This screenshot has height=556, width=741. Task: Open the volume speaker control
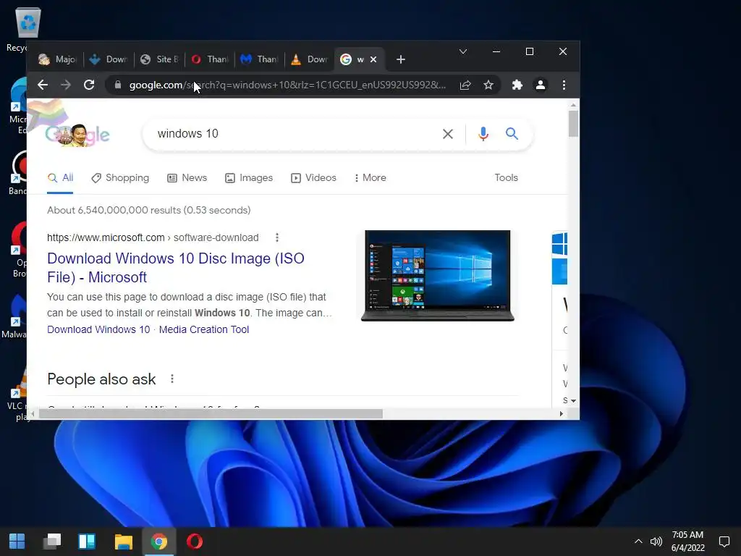[x=656, y=542]
